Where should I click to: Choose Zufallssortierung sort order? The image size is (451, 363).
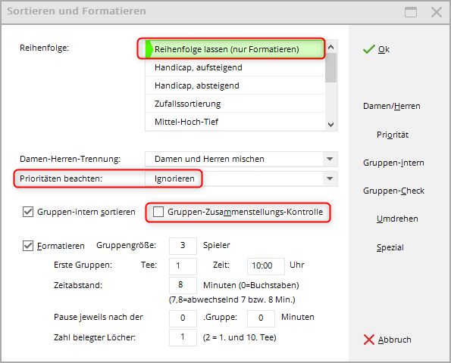coord(235,104)
